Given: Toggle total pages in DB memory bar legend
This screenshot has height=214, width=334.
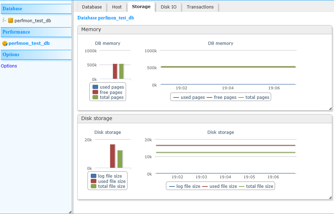Looking at the screenshot, I should (x=108, y=97).
